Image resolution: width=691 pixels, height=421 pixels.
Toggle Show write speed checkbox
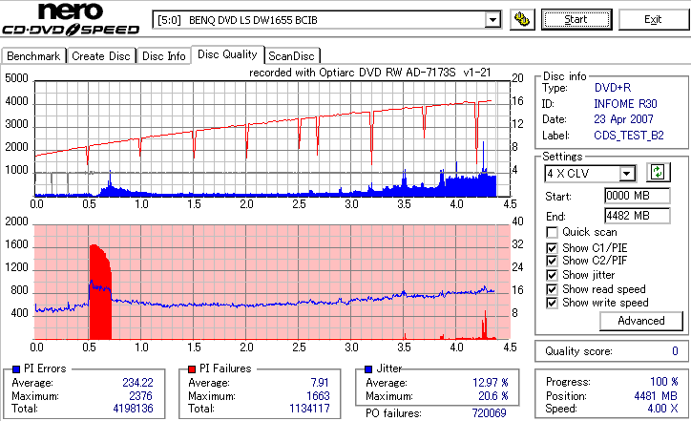click(x=552, y=303)
